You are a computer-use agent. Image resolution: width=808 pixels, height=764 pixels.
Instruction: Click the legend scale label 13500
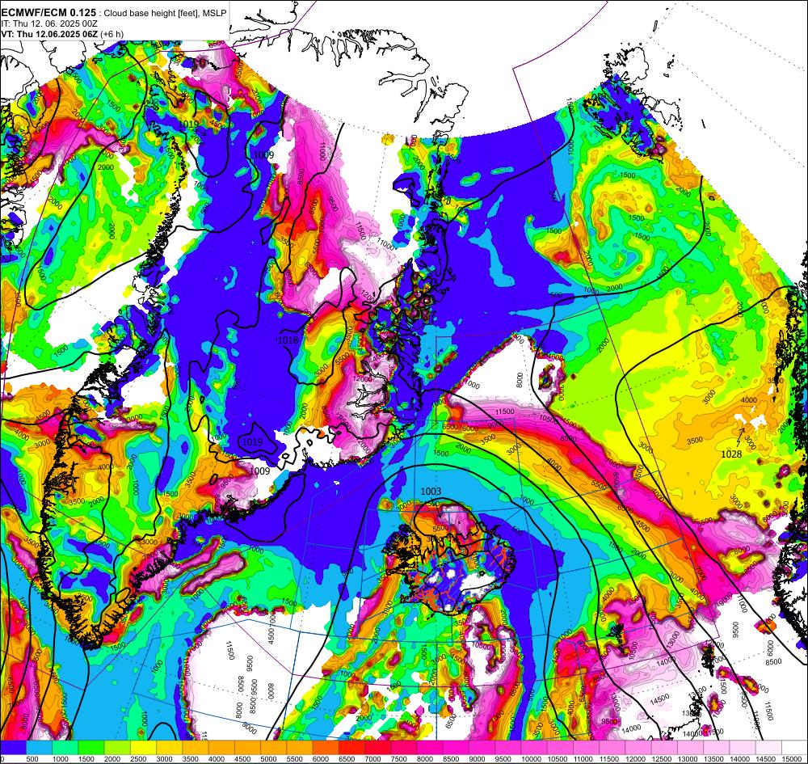click(714, 758)
